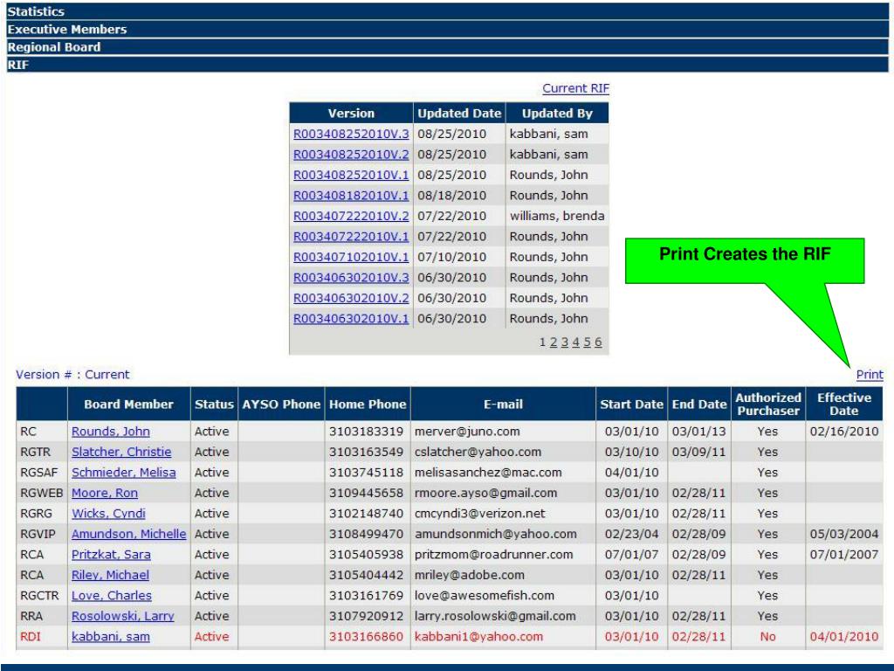This screenshot has width=894, height=671.
Task: Select email cslatcher@yahoo.com
Action: [x=478, y=453]
